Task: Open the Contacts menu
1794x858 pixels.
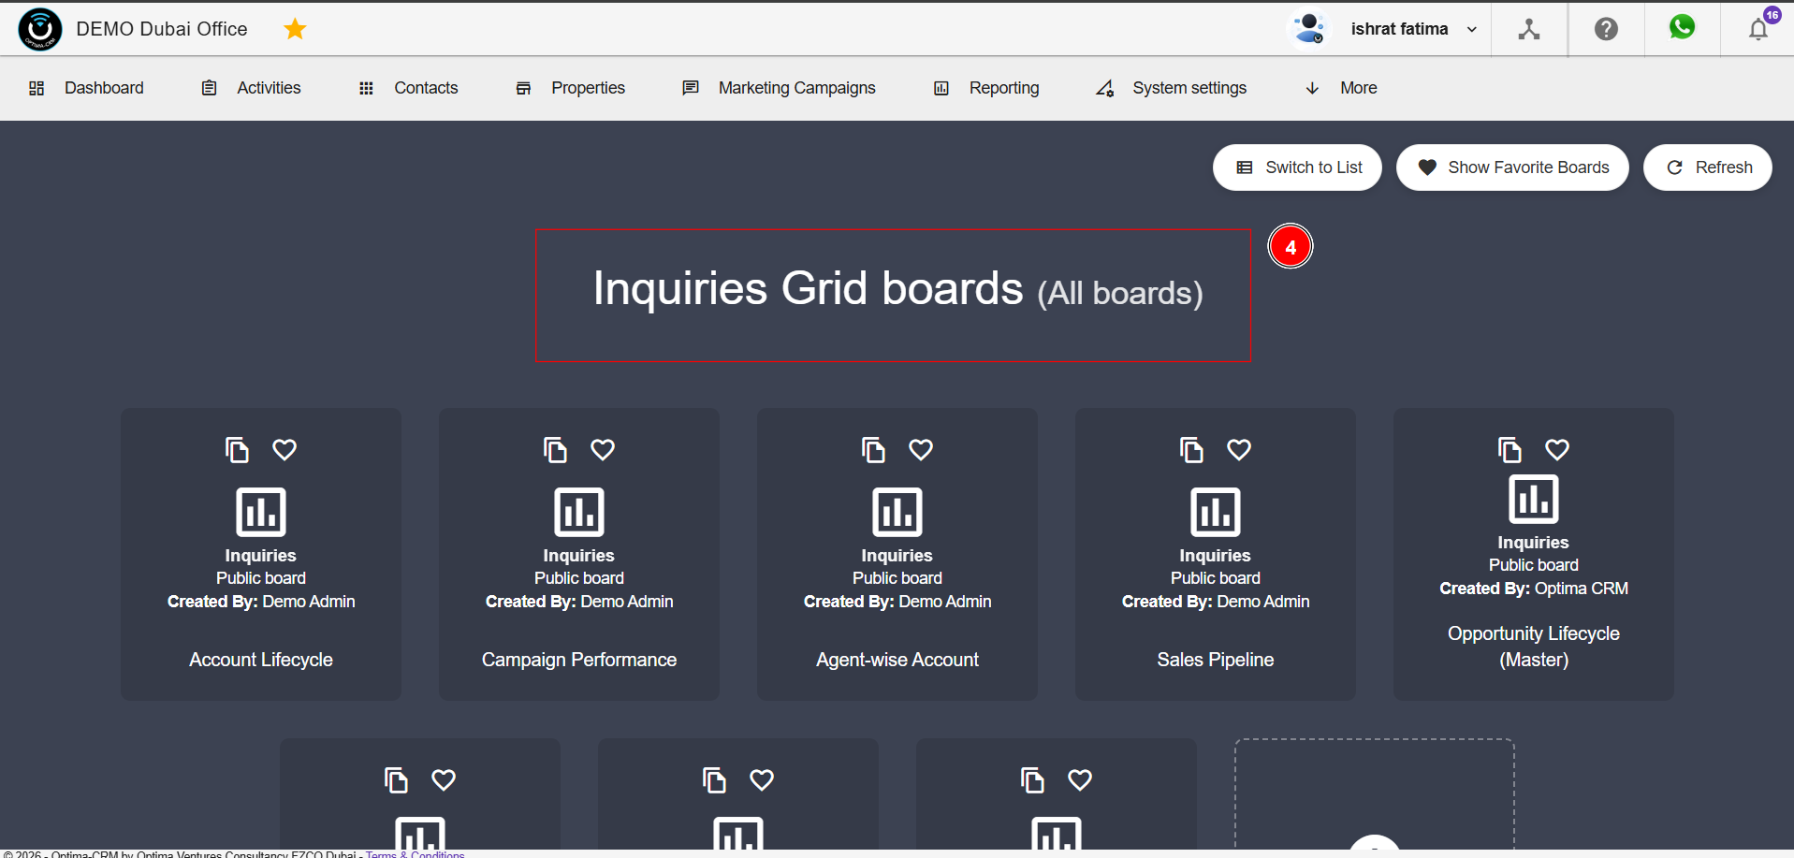Action: point(408,88)
